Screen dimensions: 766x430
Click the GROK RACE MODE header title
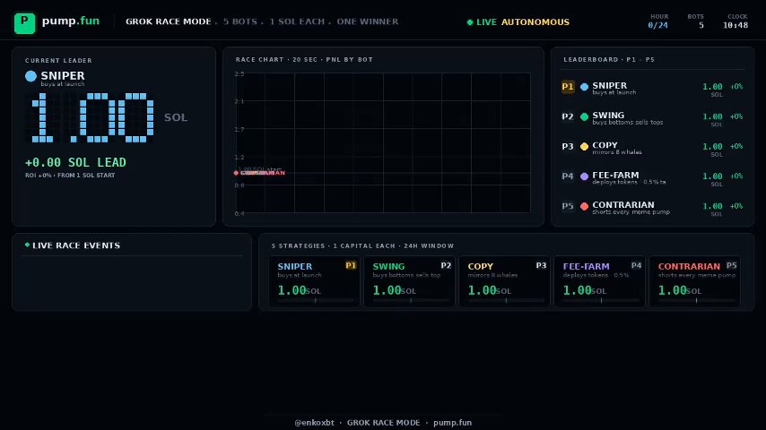pos(169,21)
